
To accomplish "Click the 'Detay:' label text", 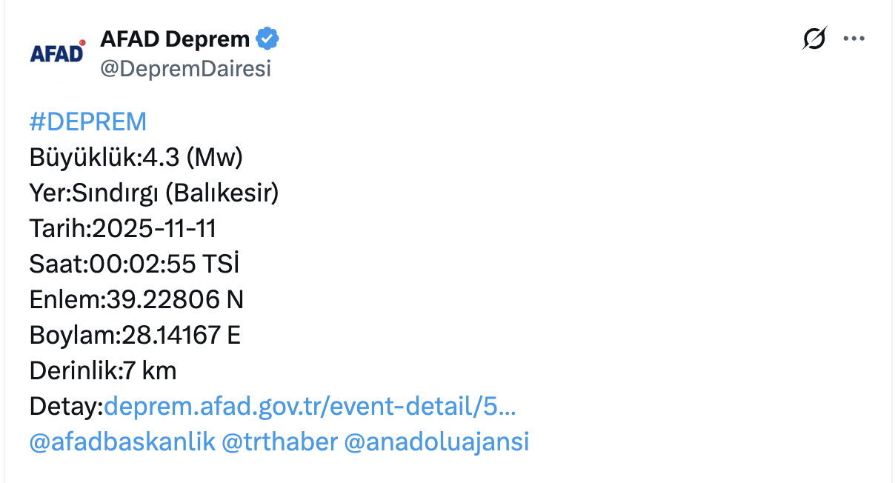I will coord(66,406).
